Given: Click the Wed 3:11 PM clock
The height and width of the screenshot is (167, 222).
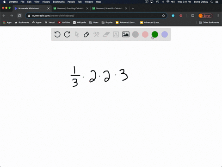Looking at the screenshot, I should point(184,2).
